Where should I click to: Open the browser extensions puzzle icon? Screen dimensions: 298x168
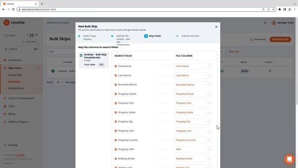[279, 9]
